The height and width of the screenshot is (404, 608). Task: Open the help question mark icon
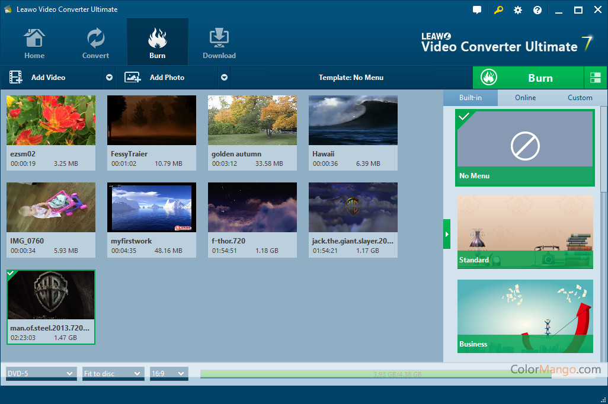click(537, 10)
